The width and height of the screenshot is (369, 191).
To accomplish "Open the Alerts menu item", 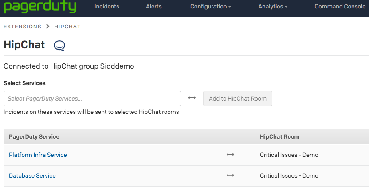I will (153, 7).
